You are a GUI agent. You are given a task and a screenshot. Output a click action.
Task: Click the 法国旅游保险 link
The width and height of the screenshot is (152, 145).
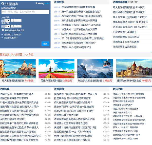(120, 37)
